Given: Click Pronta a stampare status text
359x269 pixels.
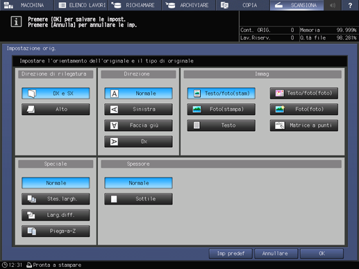Looking at the screenshot, I should pos(57,265).
